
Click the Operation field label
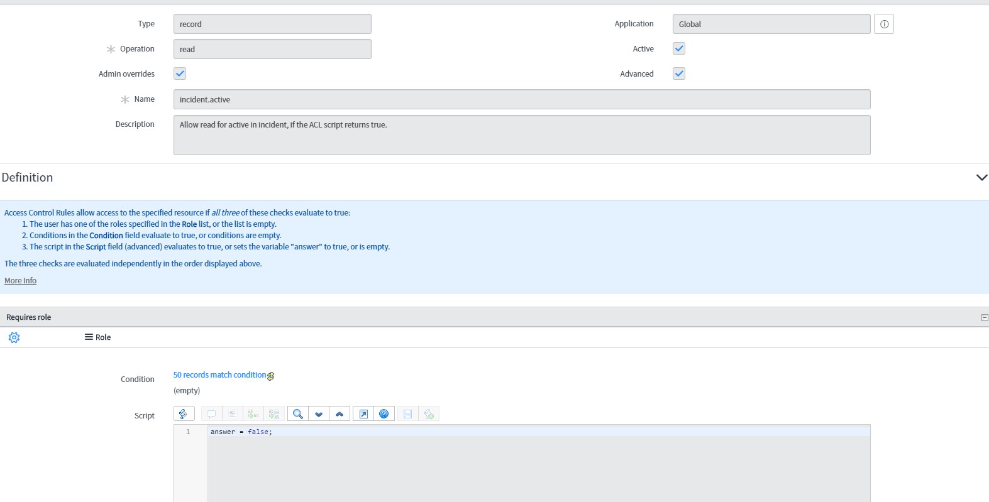coord(137,49)
